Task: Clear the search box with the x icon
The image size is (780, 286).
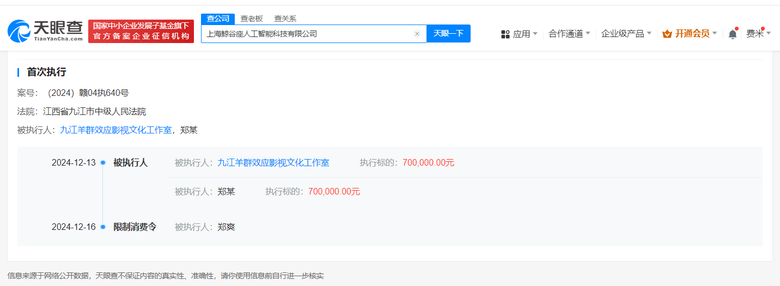Action: point(417,34)
